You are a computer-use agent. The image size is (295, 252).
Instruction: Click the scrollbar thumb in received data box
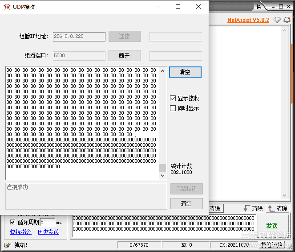click(x=163, y=168)
